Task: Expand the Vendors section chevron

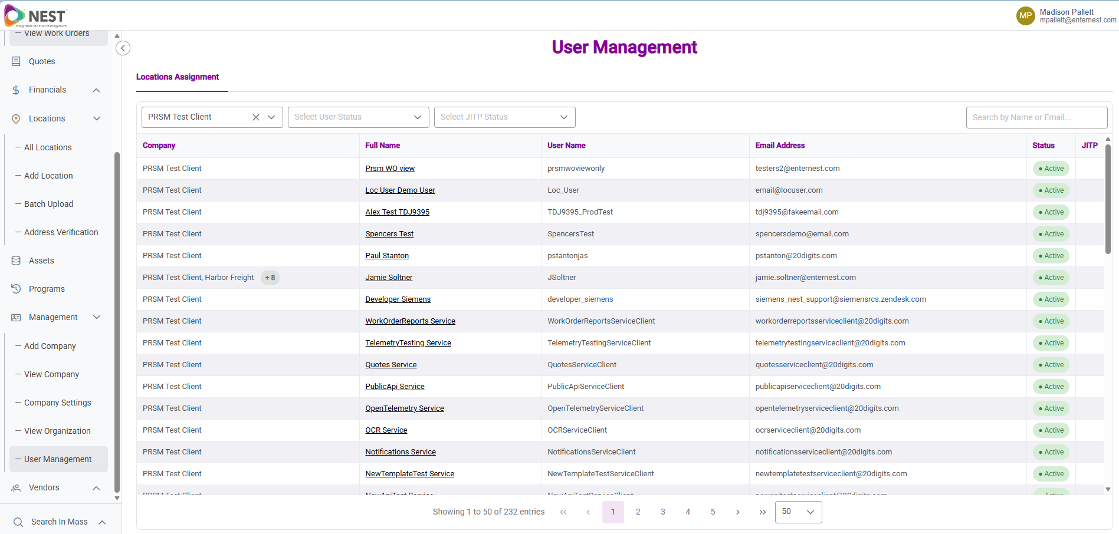Action: [97, 488]
